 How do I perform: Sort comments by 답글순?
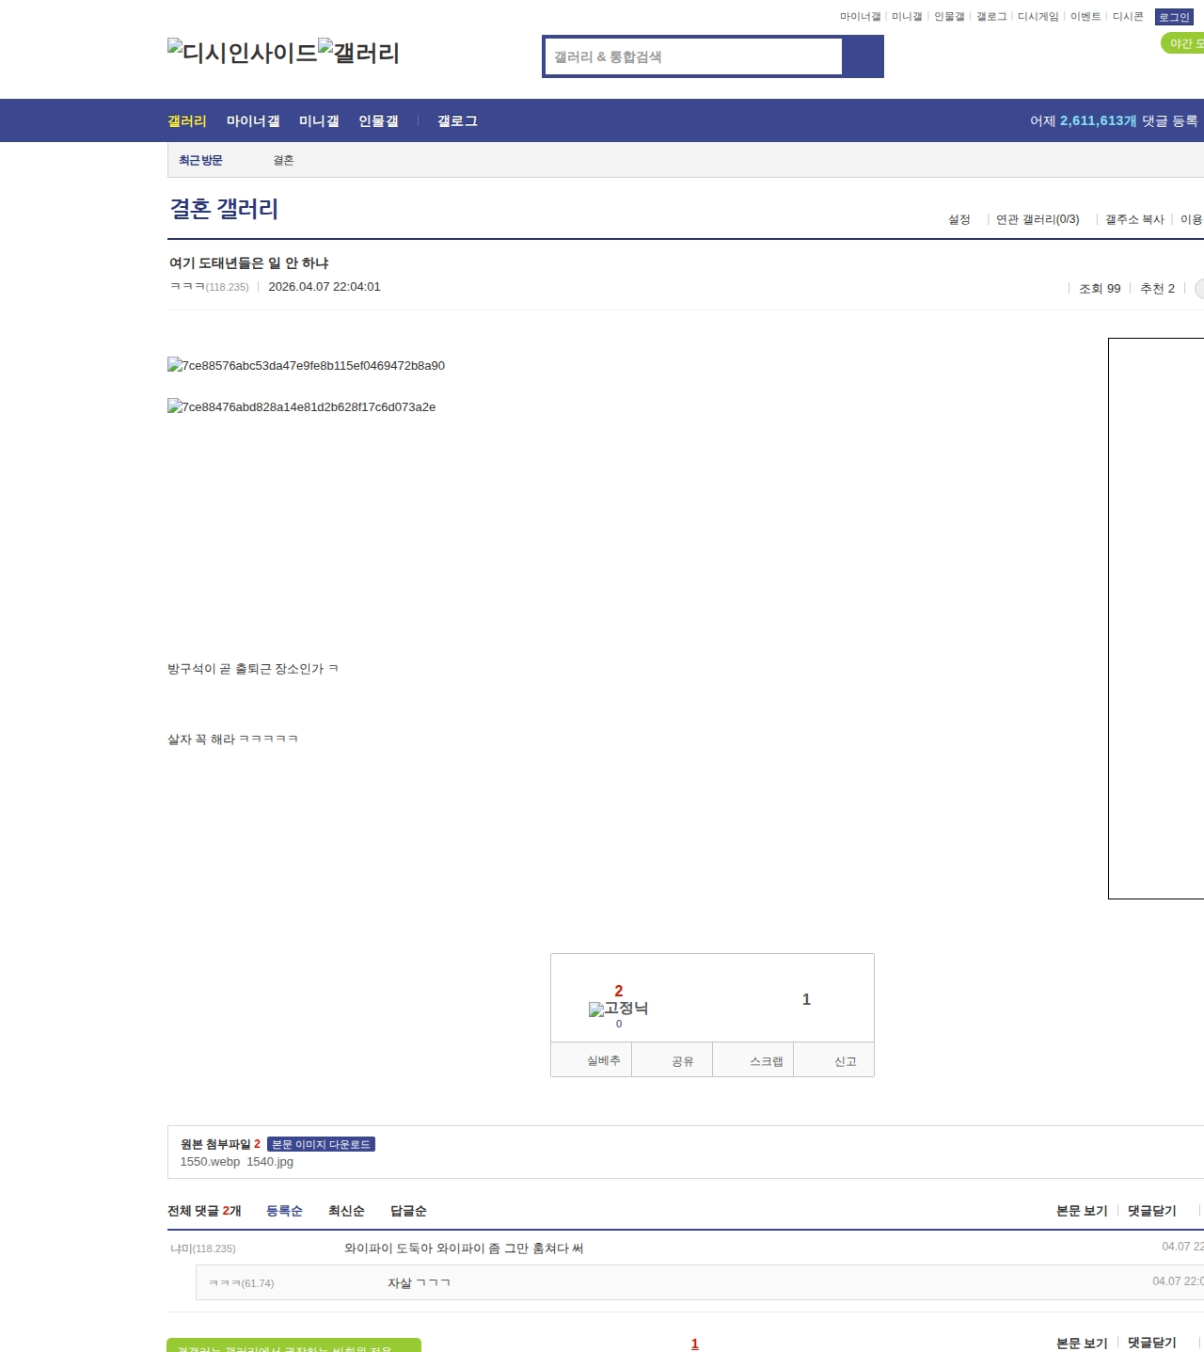408,1211
